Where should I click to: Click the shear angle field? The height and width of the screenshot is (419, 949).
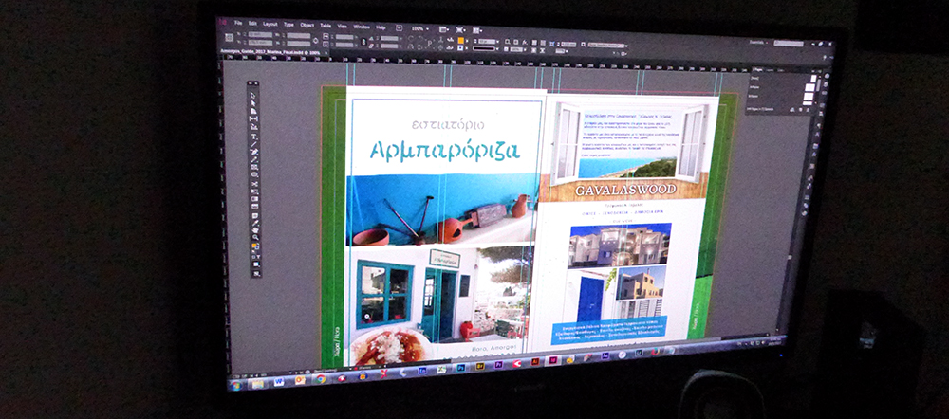pos(389,46)
